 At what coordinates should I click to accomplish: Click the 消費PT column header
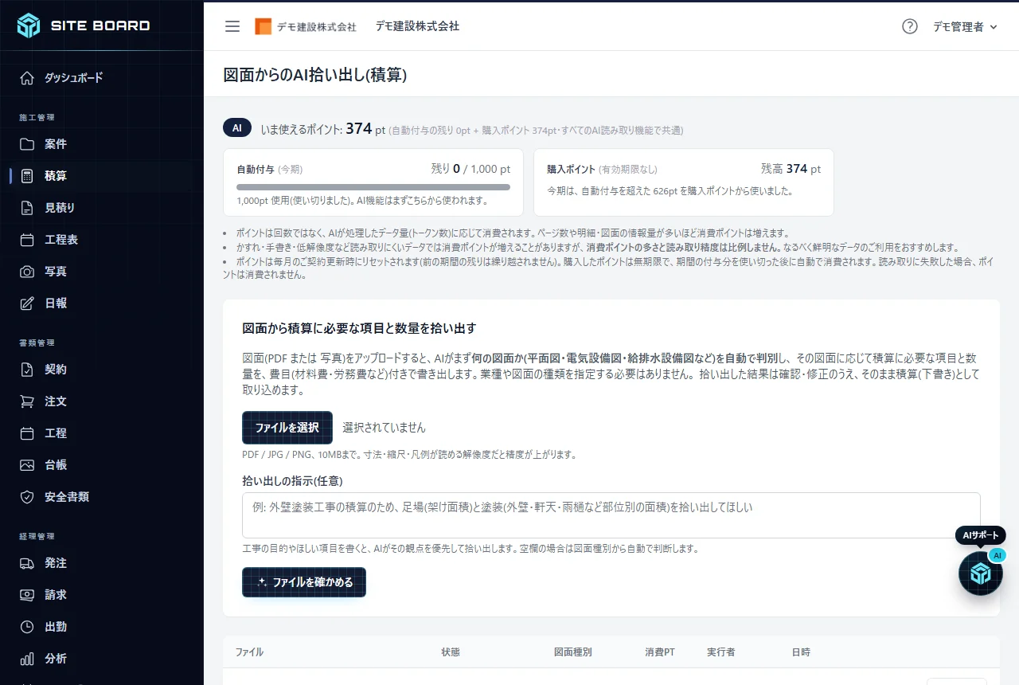[x=660, y=652]
